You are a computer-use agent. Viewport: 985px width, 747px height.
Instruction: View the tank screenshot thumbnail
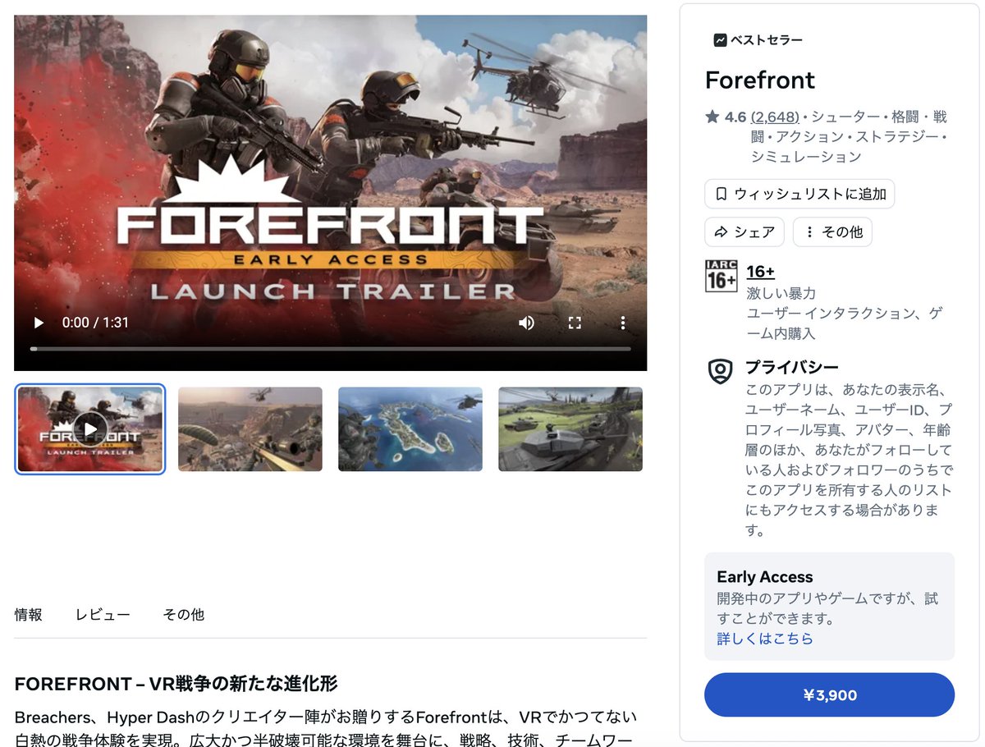tap(570, 429)
